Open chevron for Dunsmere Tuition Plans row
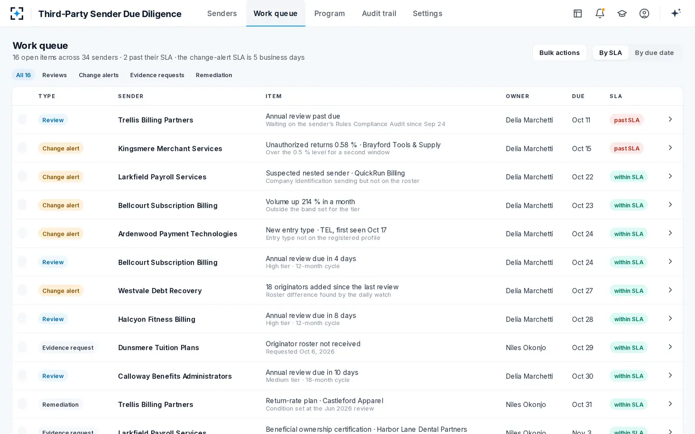 point(670,347)
